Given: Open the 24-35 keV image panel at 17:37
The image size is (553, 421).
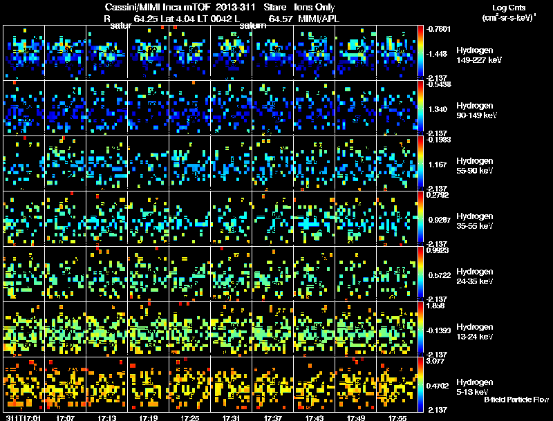Looking at the screenshot, I should coord(272,274).
